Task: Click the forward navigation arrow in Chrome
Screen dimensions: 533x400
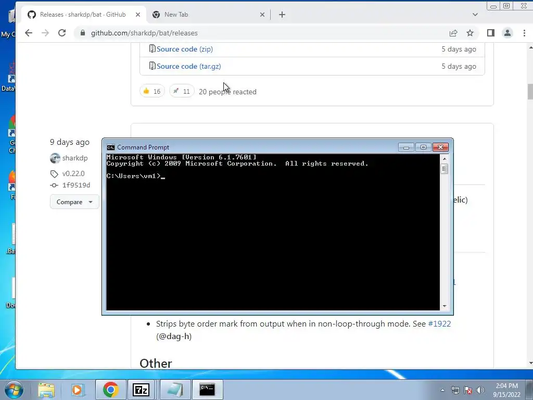Action: coord(45,33)
